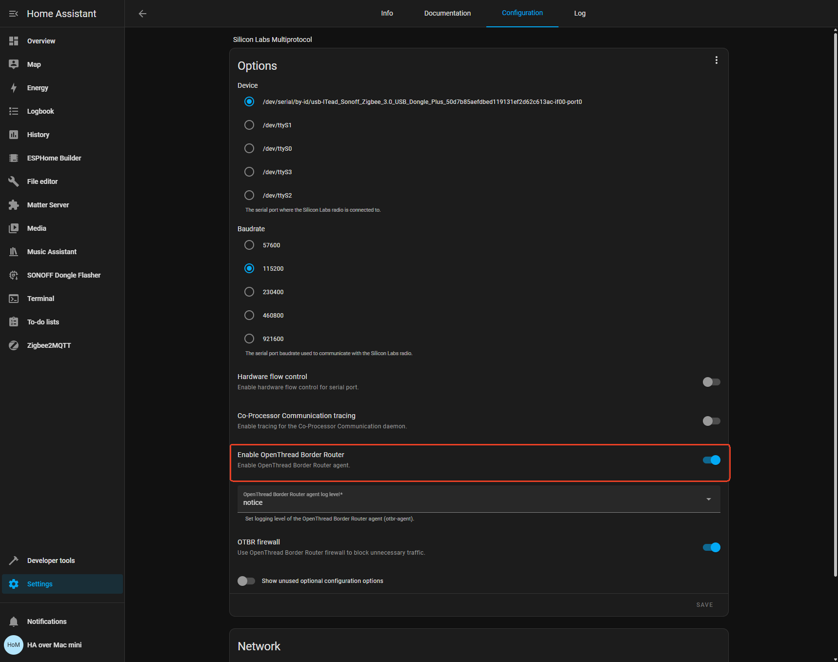
Task: Select the /dev/ttyS1 device
Action: click(x=249, y=125)
